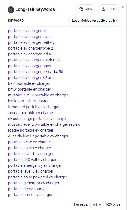129x210 pixels.
Task: Close the Long-Tail Keywords panel
Action: 123,7
